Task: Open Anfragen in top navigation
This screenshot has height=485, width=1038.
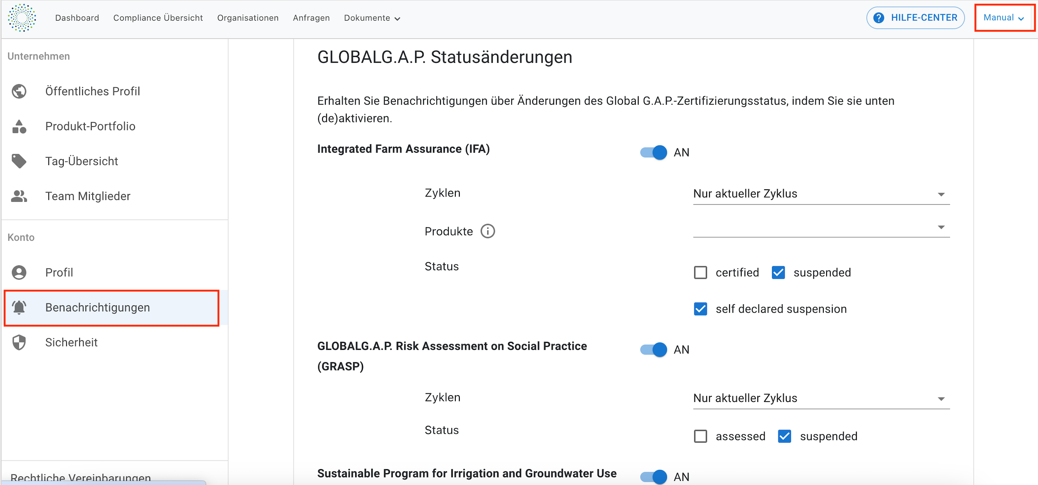Action: coord(311,18)
